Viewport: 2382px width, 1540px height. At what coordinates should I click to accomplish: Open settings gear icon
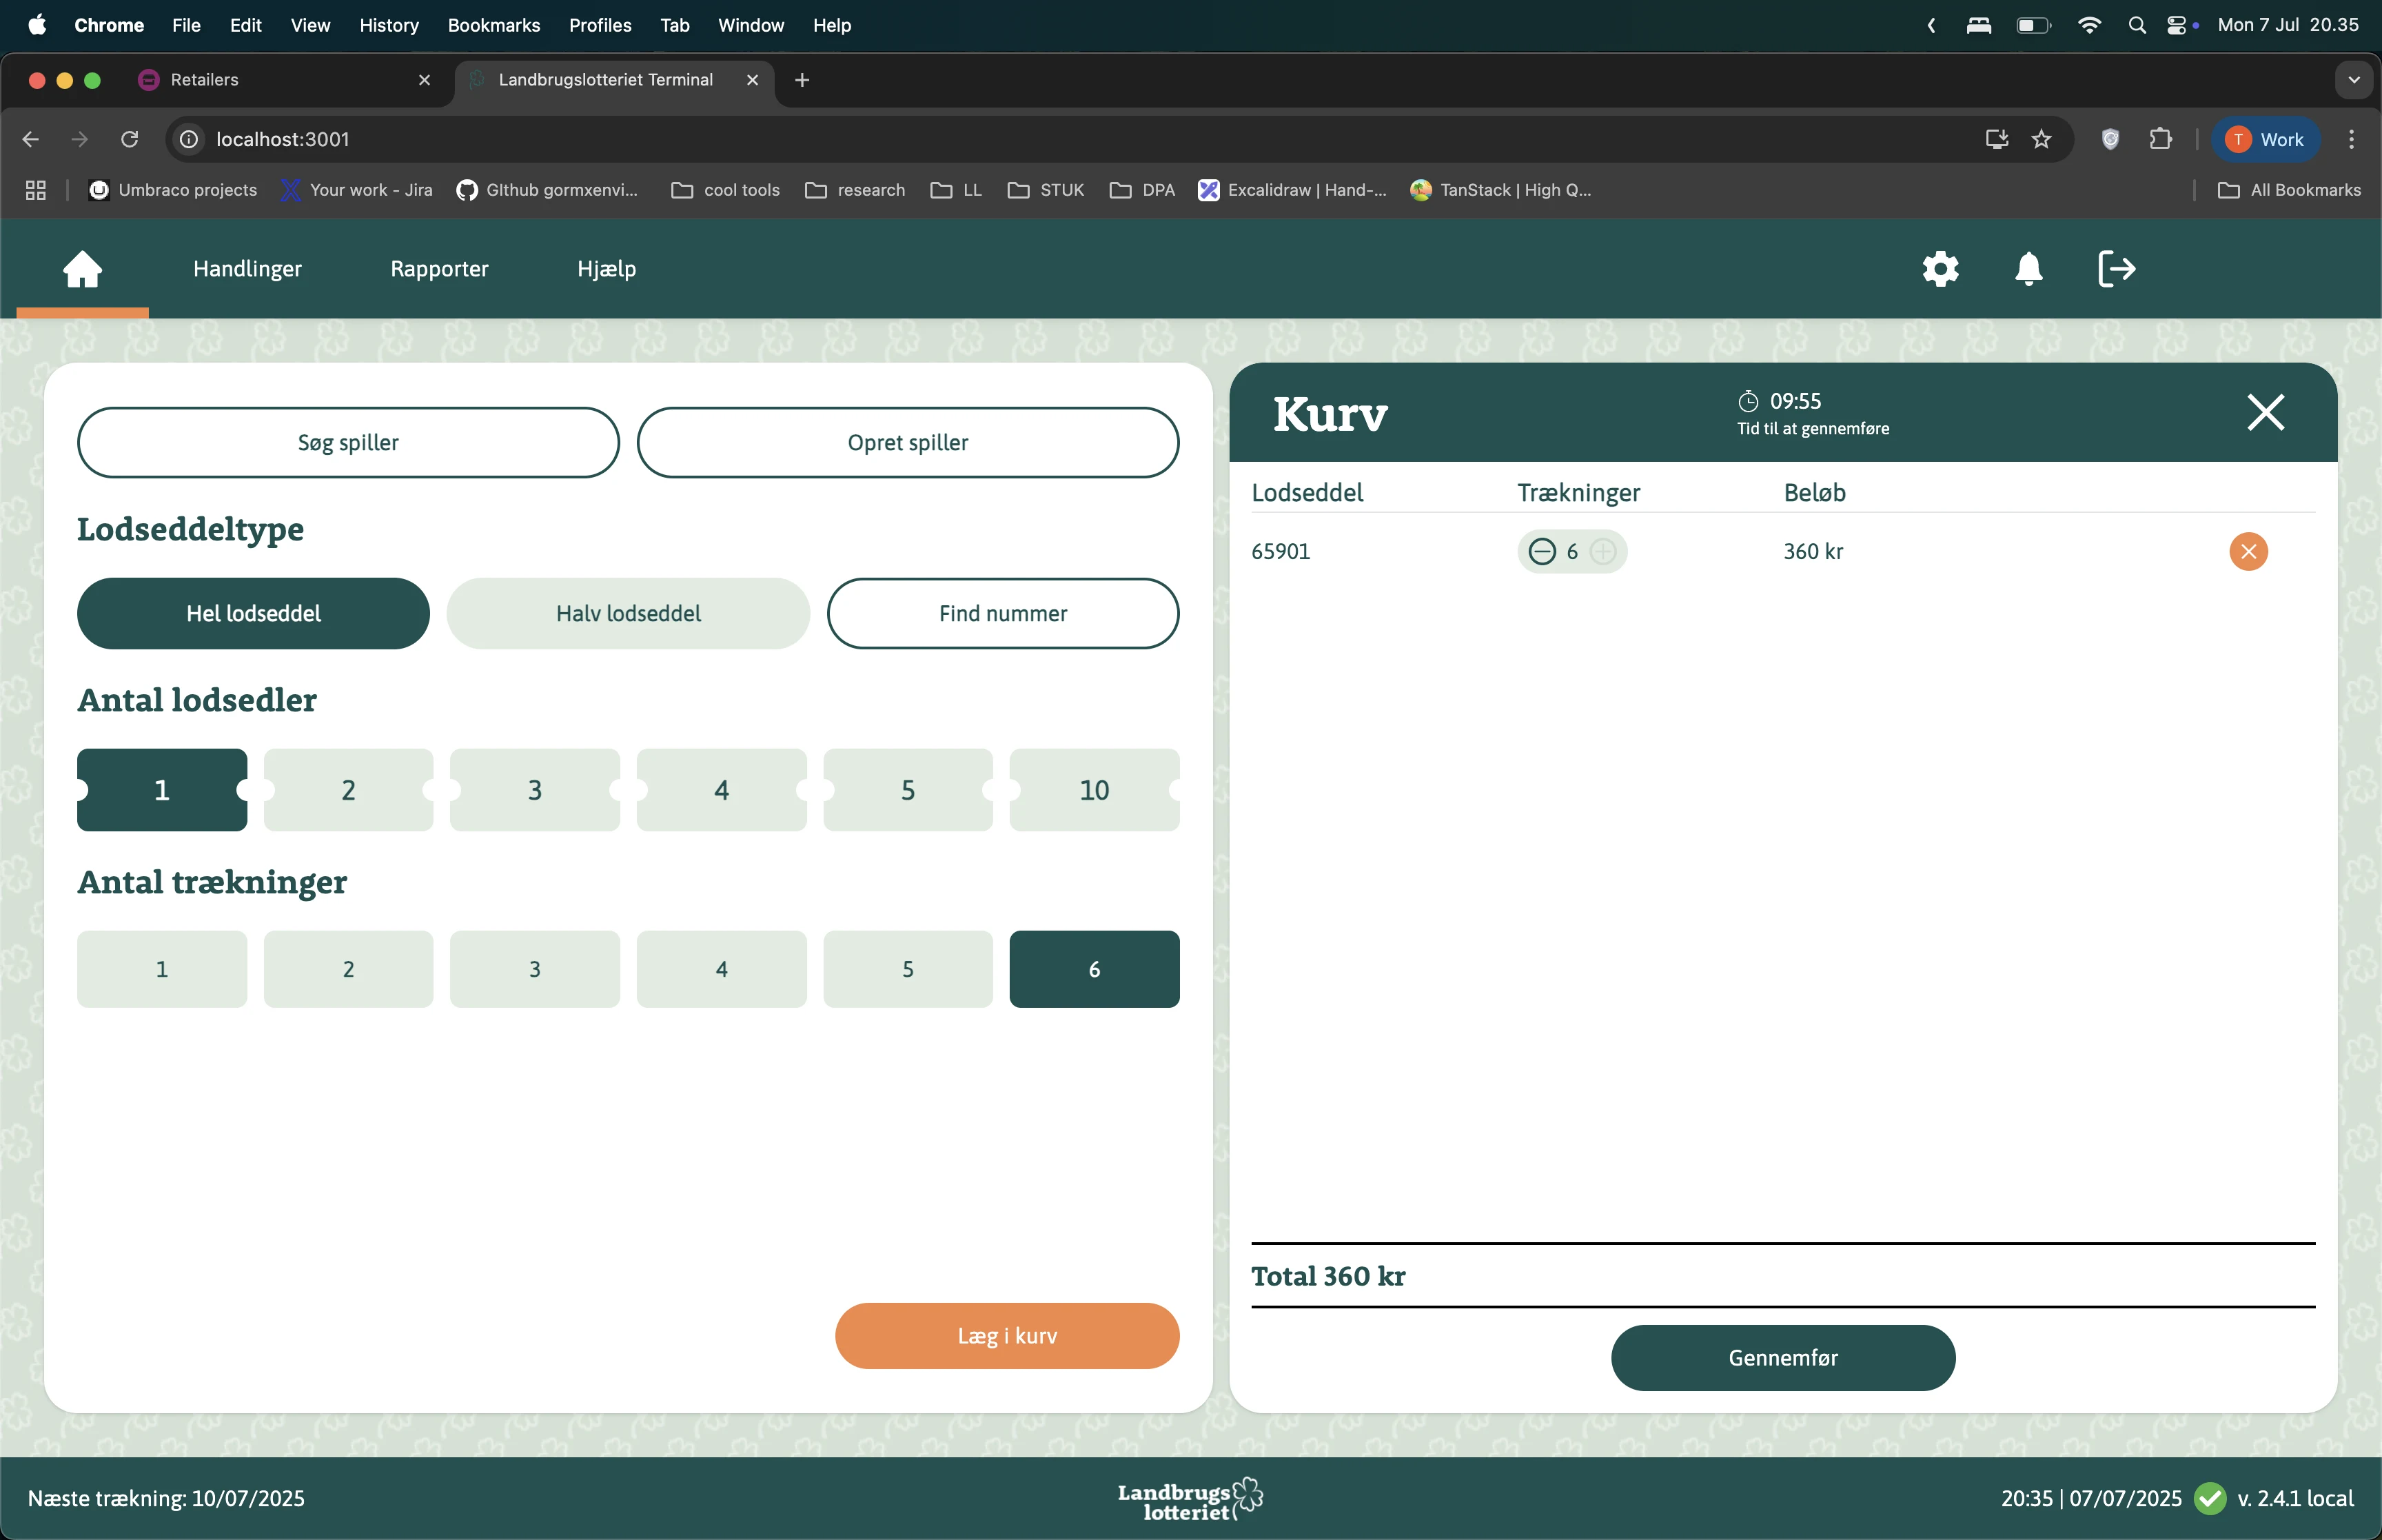click(1940, 268)
